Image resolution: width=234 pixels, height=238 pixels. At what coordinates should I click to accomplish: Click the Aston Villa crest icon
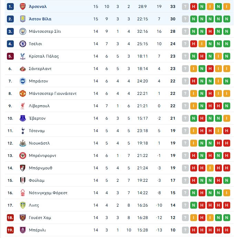point(23,19)
